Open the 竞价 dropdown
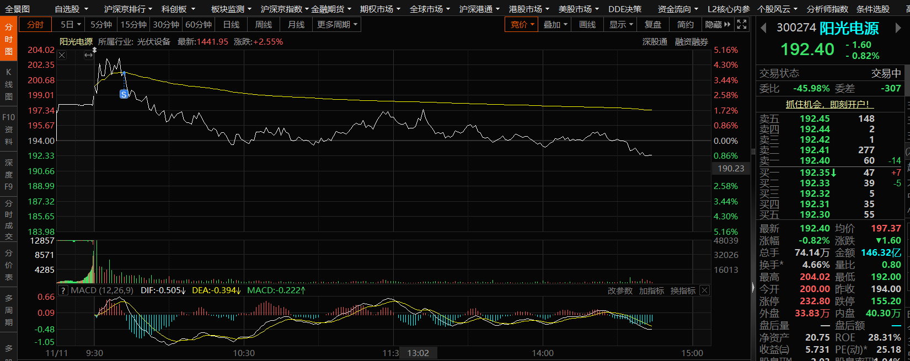Screen dimensions: 910x361 coord(522,25)
